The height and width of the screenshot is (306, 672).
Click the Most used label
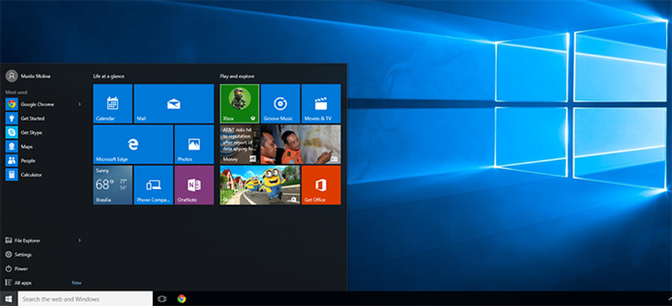click(x=16, y=92)
